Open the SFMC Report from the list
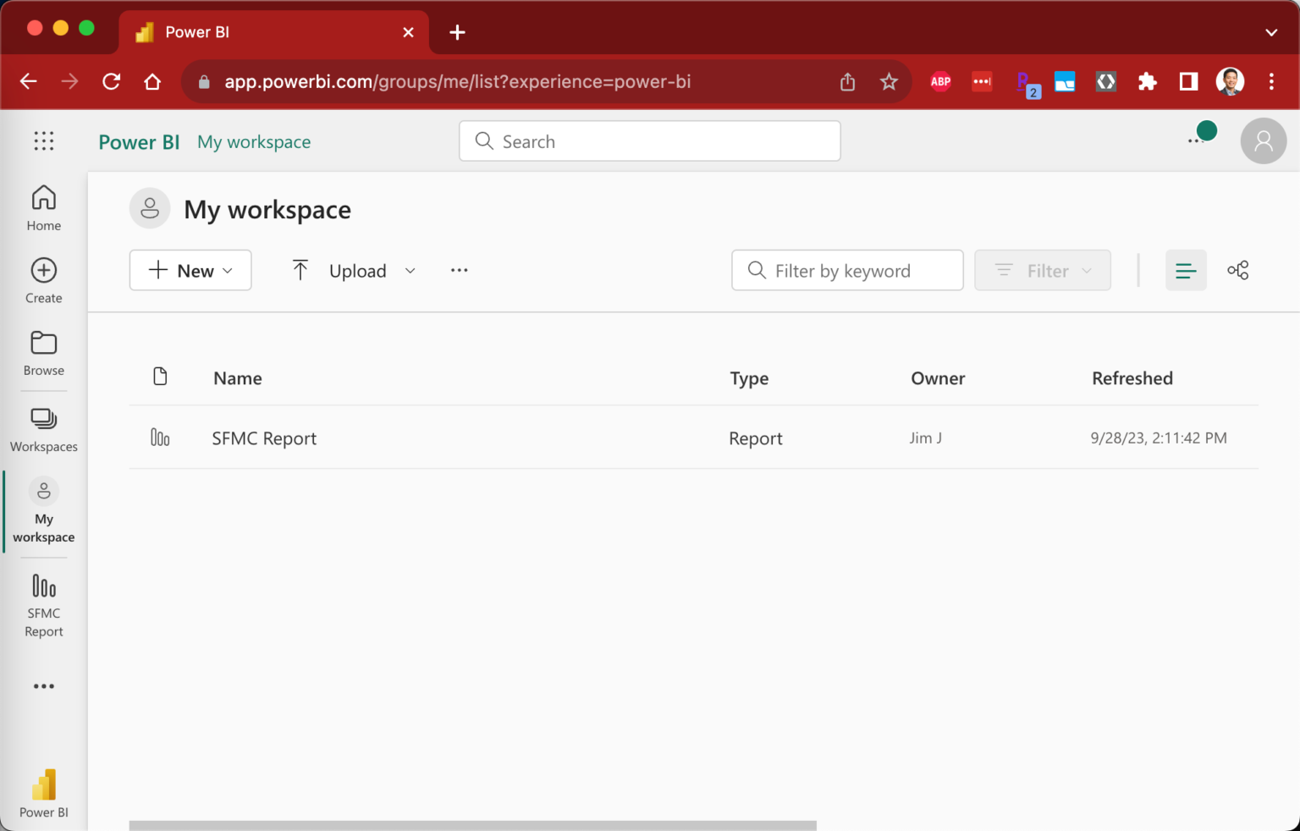Screen dimensions: 1300x831 click(264, 438)
